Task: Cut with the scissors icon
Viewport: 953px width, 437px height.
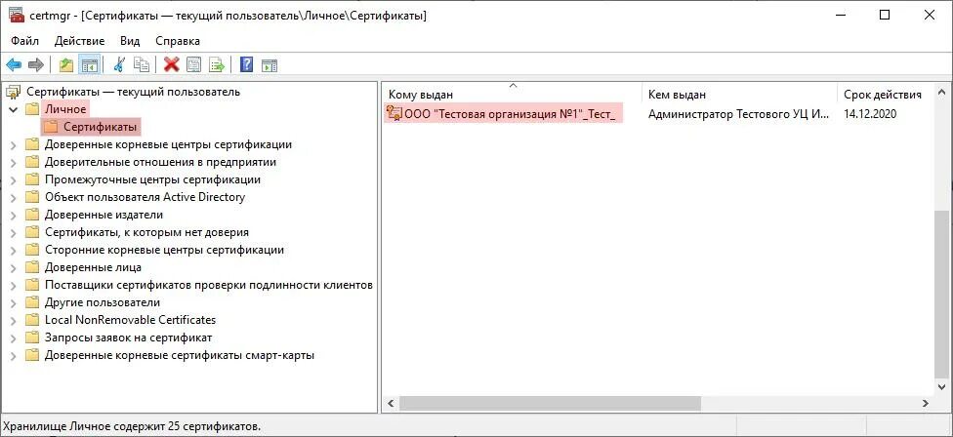Action: point(119,64)
